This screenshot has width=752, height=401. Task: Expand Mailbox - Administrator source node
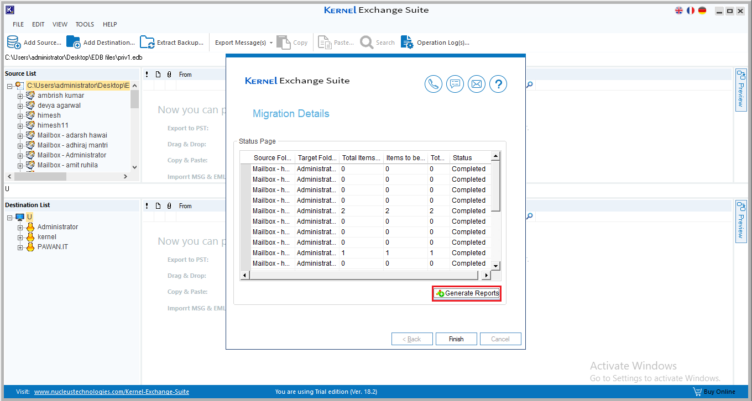tap(20, 156)
